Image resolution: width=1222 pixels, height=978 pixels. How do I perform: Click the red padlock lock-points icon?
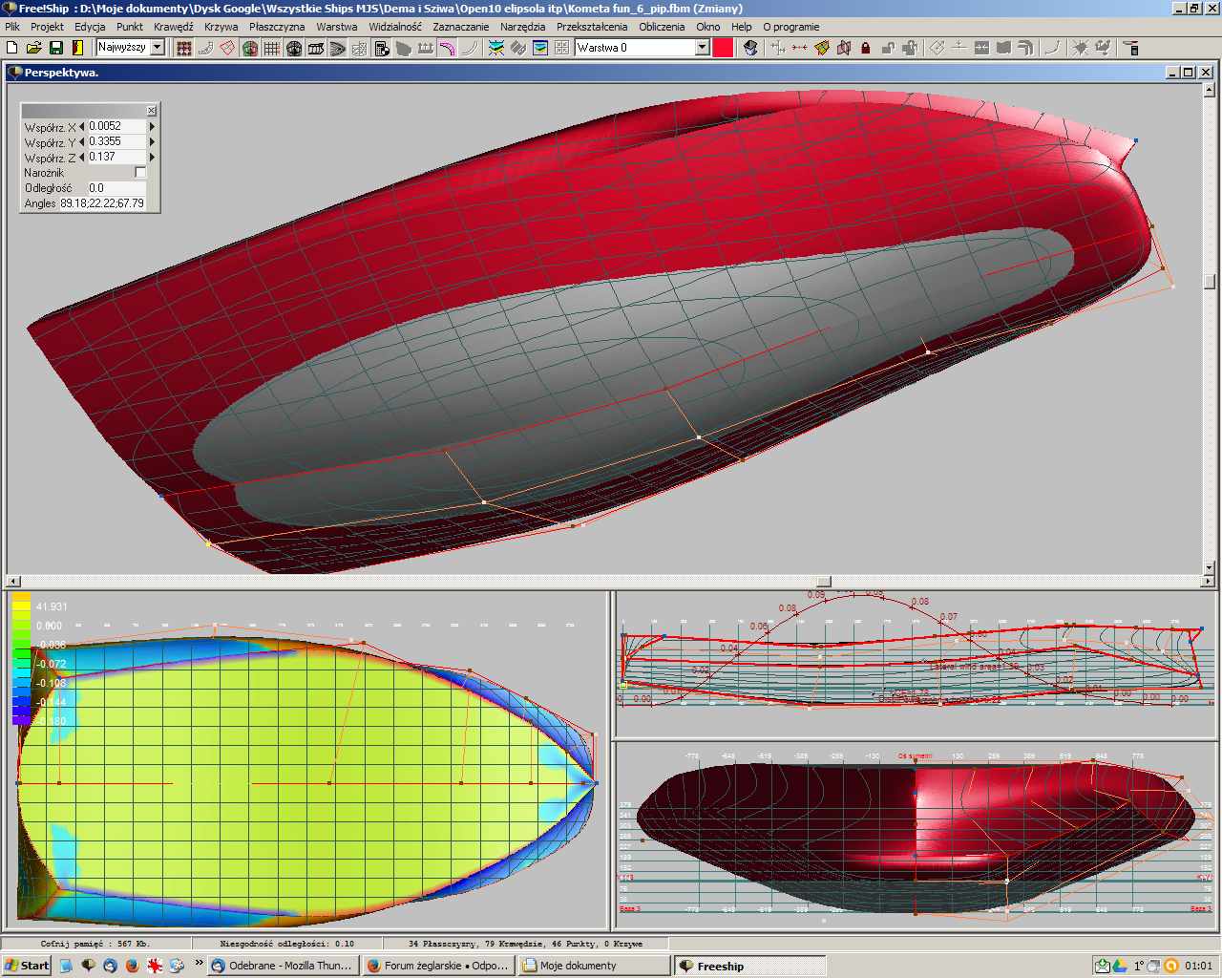click(x=866, y=48)
